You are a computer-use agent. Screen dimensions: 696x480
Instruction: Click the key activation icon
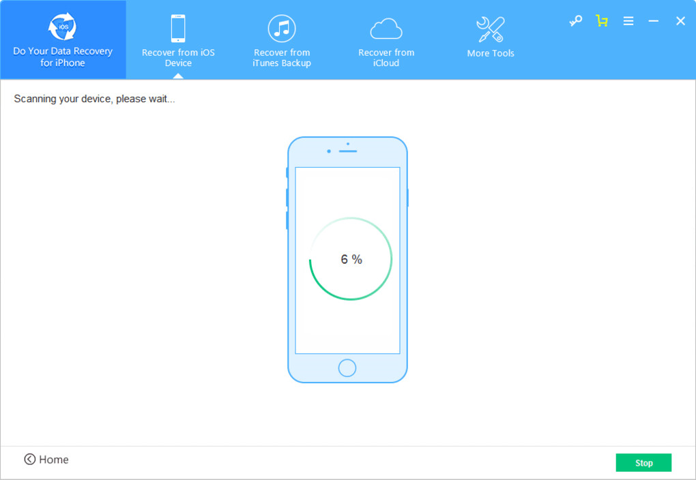[576, 21]
